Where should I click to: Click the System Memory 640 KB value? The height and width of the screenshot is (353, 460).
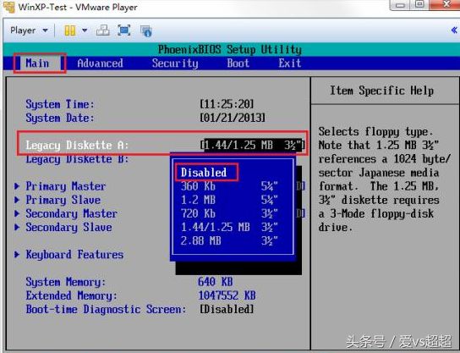[216, 282]
